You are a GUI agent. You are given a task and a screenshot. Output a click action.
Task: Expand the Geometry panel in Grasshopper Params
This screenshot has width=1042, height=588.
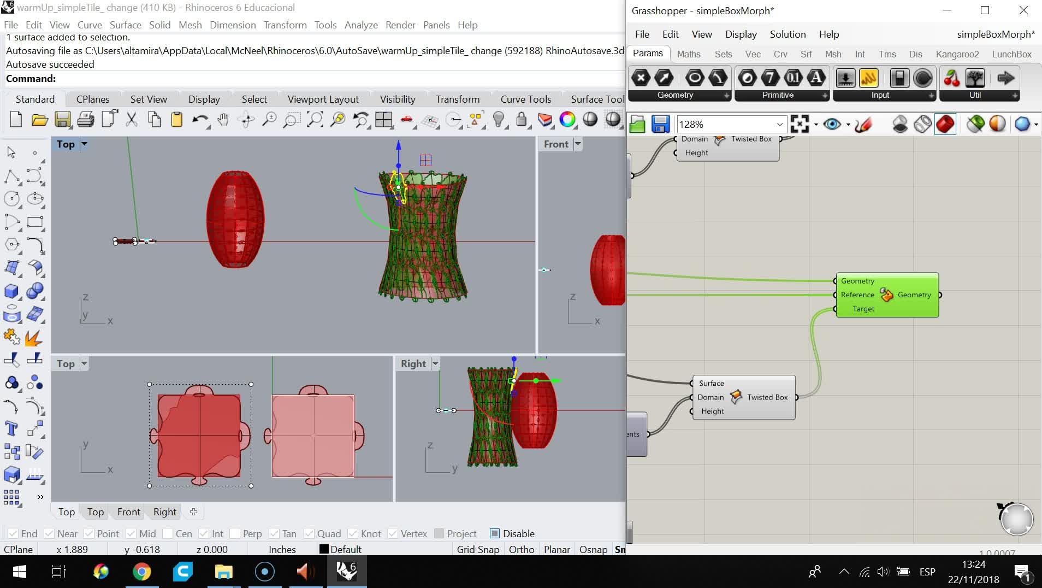tap(726, 96)
